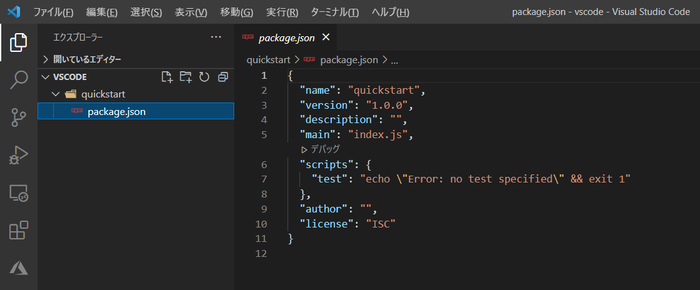The height and width of the screenshot is (290, 700).
Task: Click line number 12 in gutter
Action: [261, 254]
